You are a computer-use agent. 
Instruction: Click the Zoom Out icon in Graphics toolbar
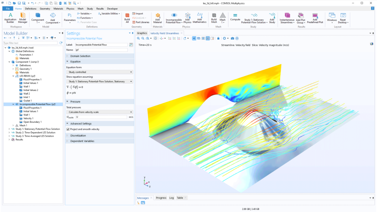143,38
